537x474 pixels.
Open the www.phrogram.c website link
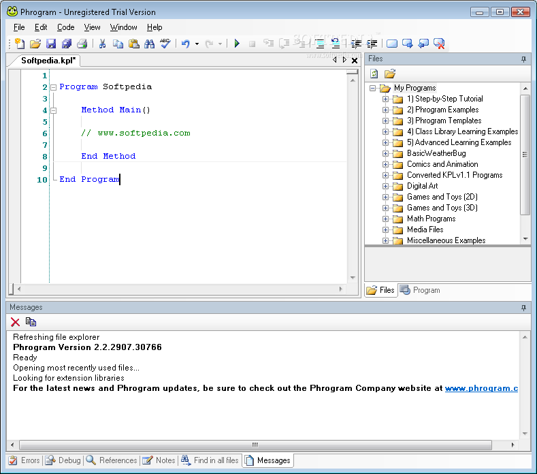coord(481,388)
